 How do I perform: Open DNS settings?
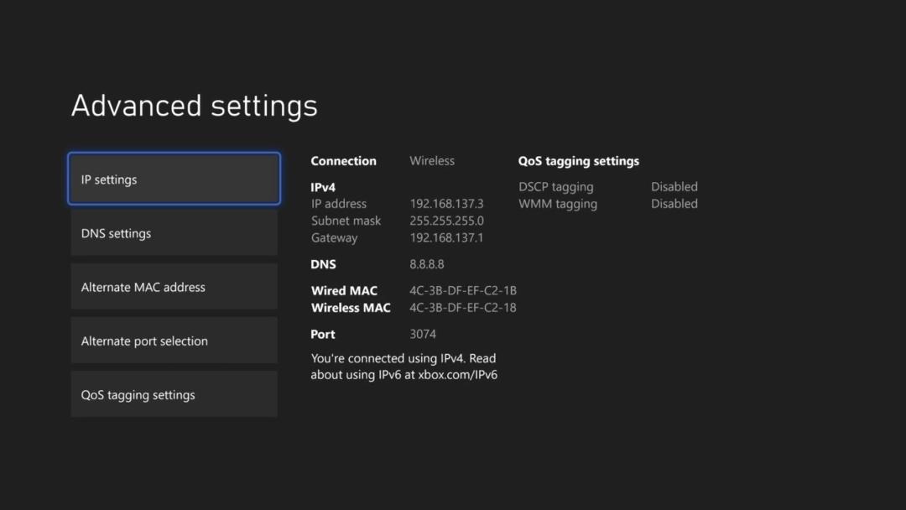click(174, 232)
